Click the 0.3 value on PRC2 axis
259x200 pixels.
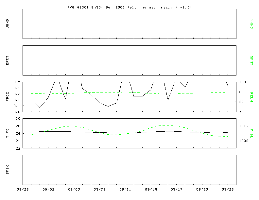point(17,94)
